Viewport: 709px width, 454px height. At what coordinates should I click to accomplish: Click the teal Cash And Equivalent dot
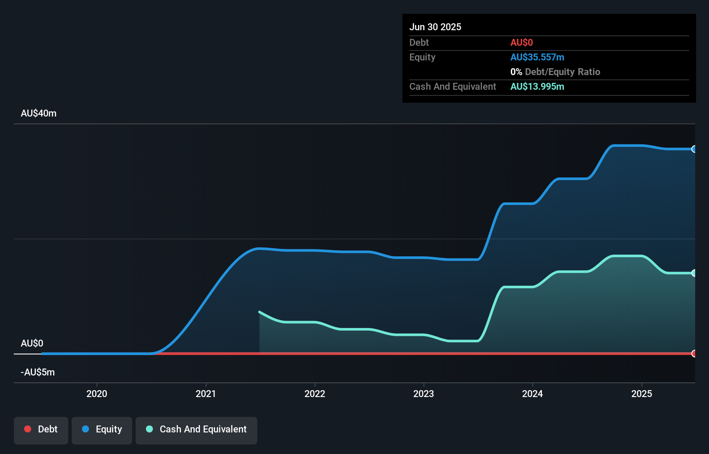point(149,429)
